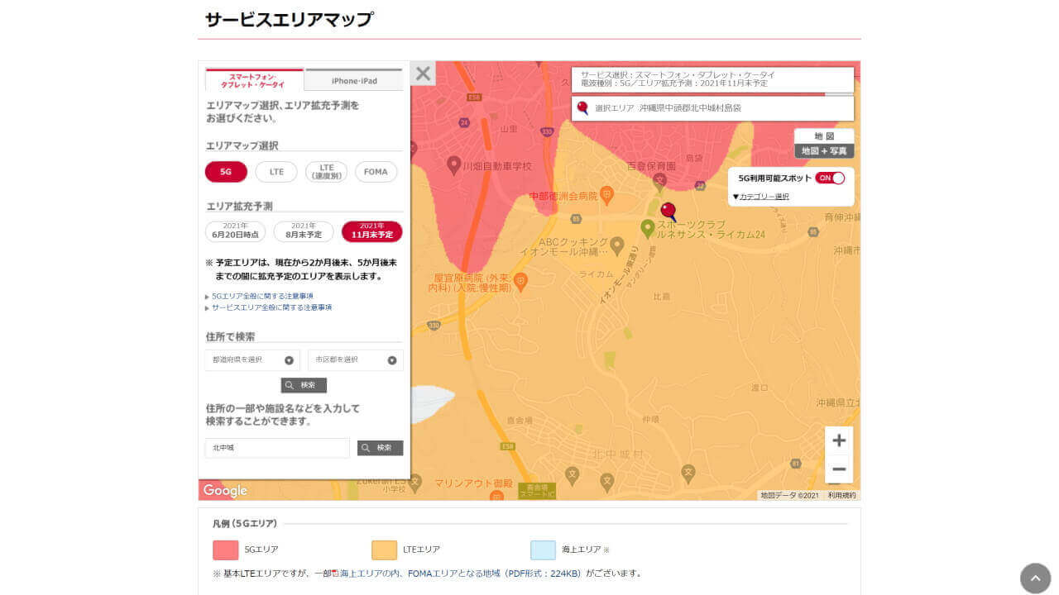Select the 2021年8月末予定 forecast option
The width and height of the screenshot is (1059, 595).
tap(302, 230)
